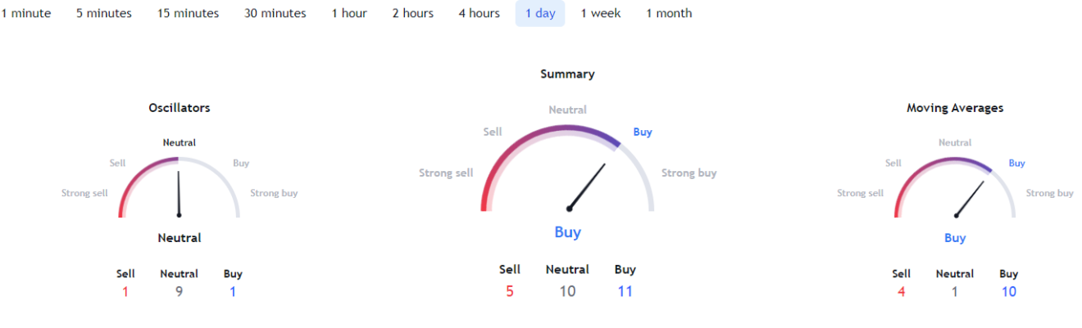Viewport: 1082px width, 328px height.
Task: Open the Moving Averages heading
Action: (x=955, y=108)
